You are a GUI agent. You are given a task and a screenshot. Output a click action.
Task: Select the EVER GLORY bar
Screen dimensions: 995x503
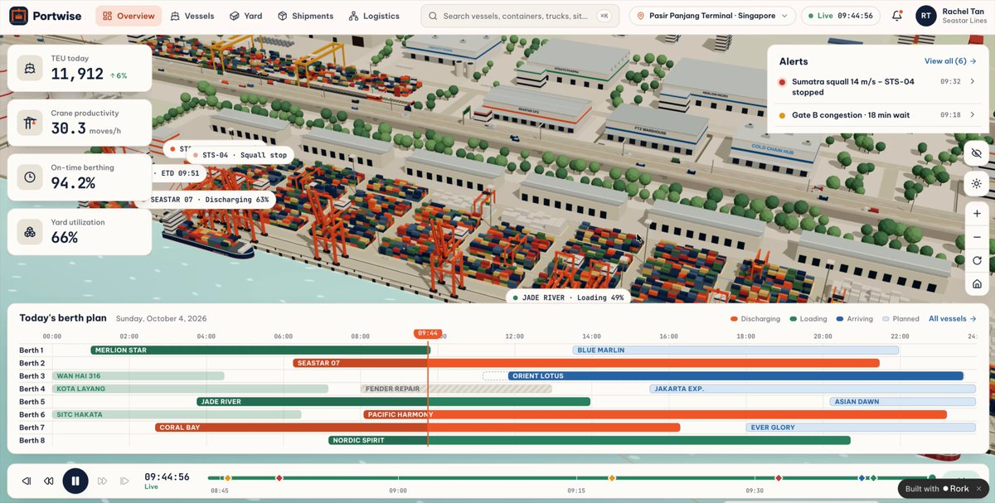coord(861,428)
